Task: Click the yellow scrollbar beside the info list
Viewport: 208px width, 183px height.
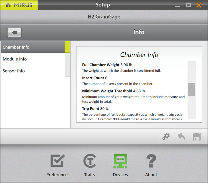Action: 68,47
